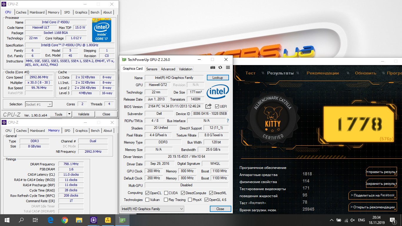
Task: Take a GPU-Z screenshot with the camera icon
Action: [x=213, y=67]
